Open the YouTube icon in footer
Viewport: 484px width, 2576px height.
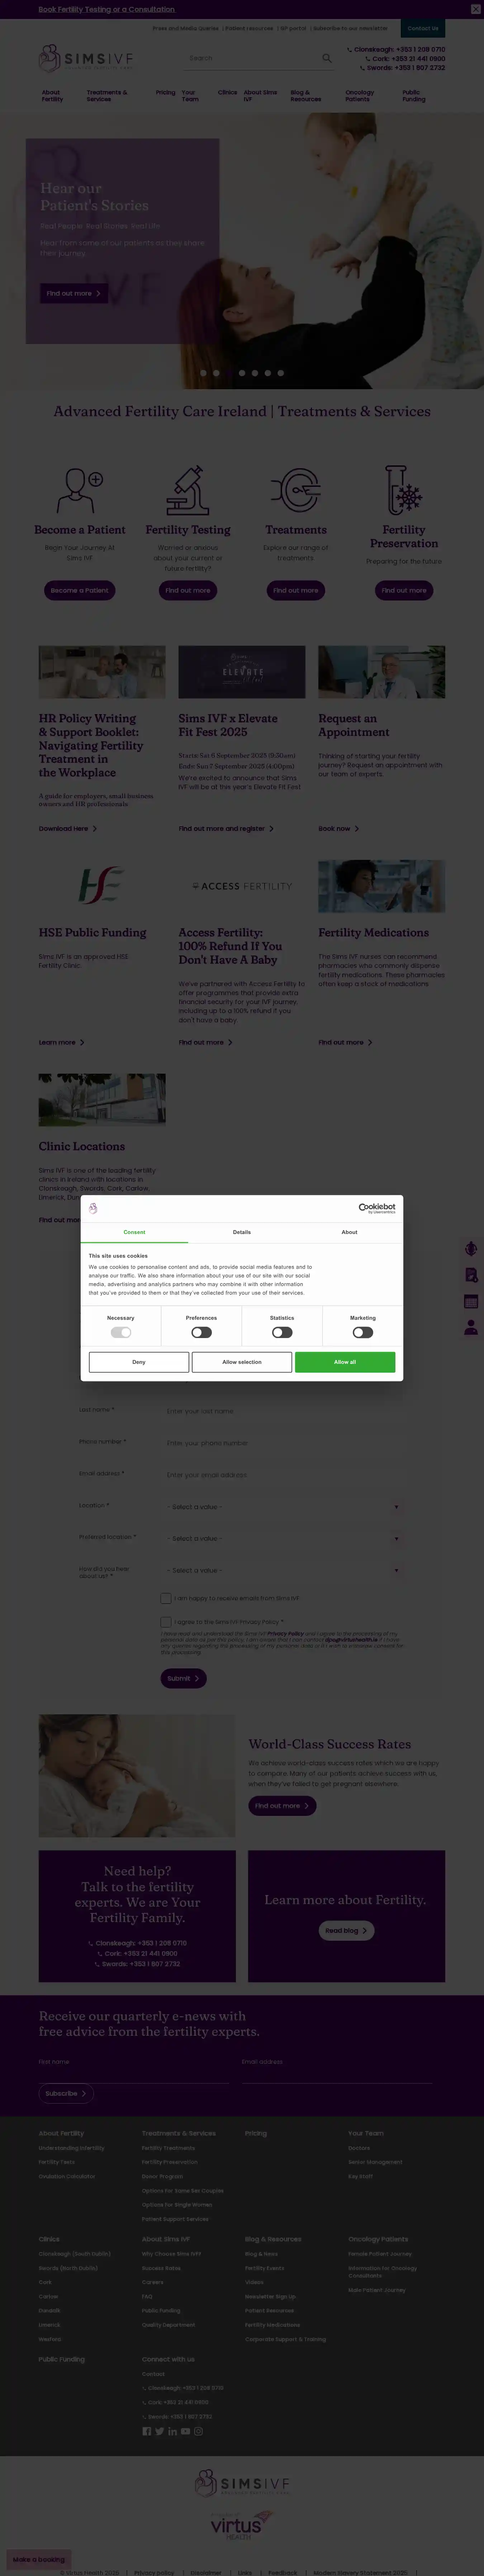185,2431
